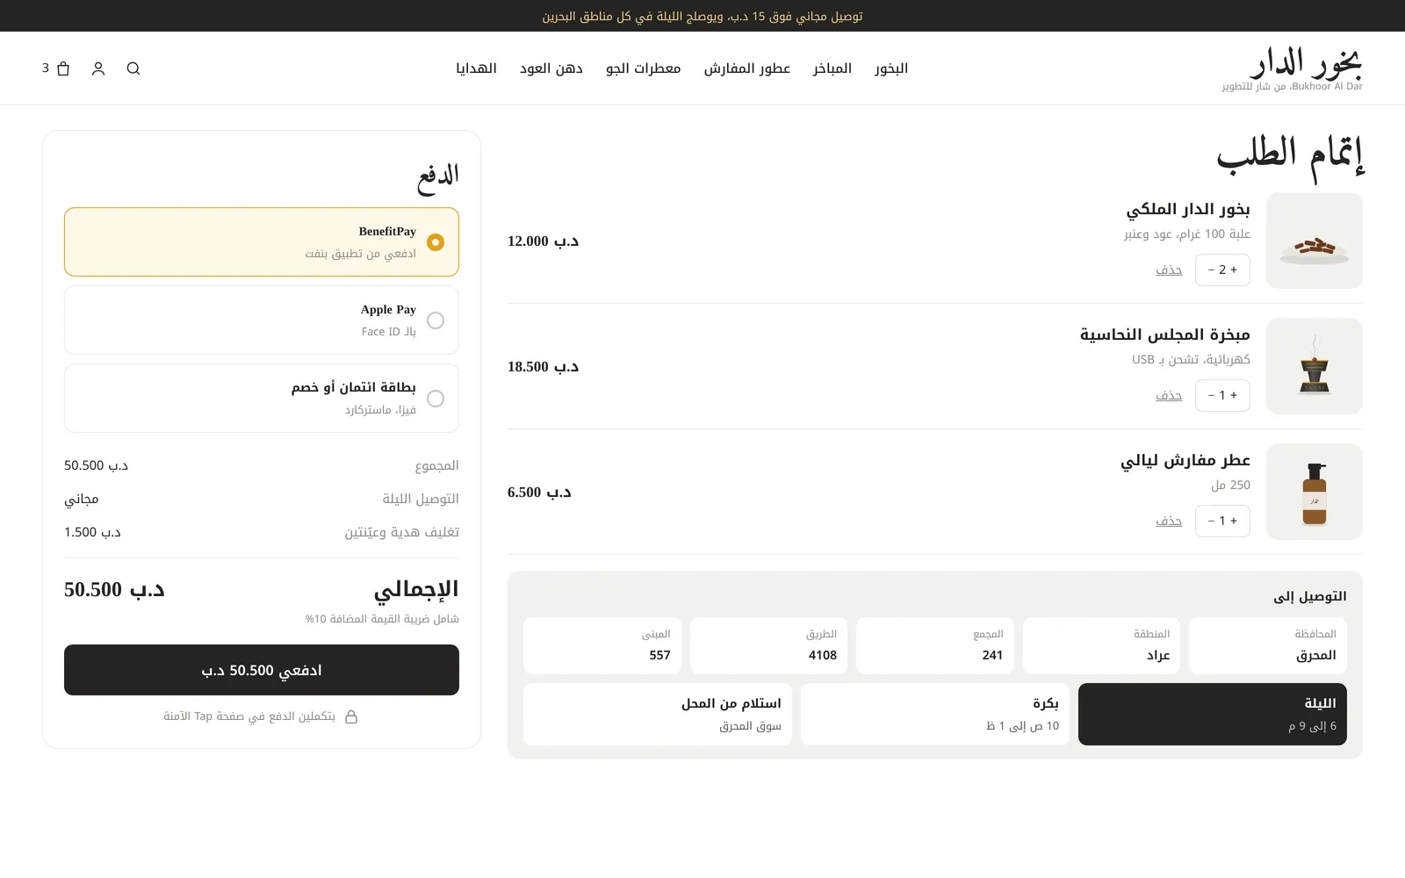This screenshot has width=1405, height=878.
Task: Open عطر مفارش ليالي bottle thumbnail
Action: (x=1315, y=492)
